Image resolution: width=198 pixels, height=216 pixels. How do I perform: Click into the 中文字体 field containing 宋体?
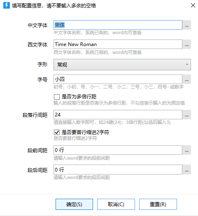[x=118, y=25]
